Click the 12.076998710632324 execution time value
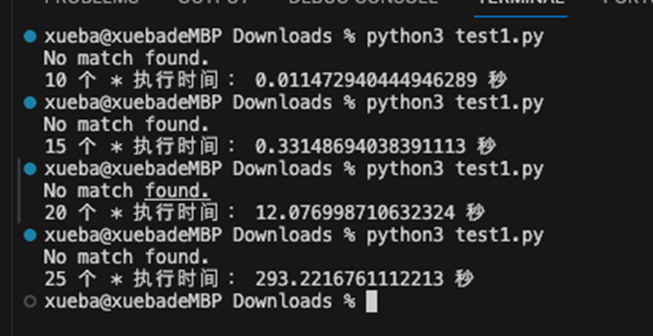 (355, 213)
